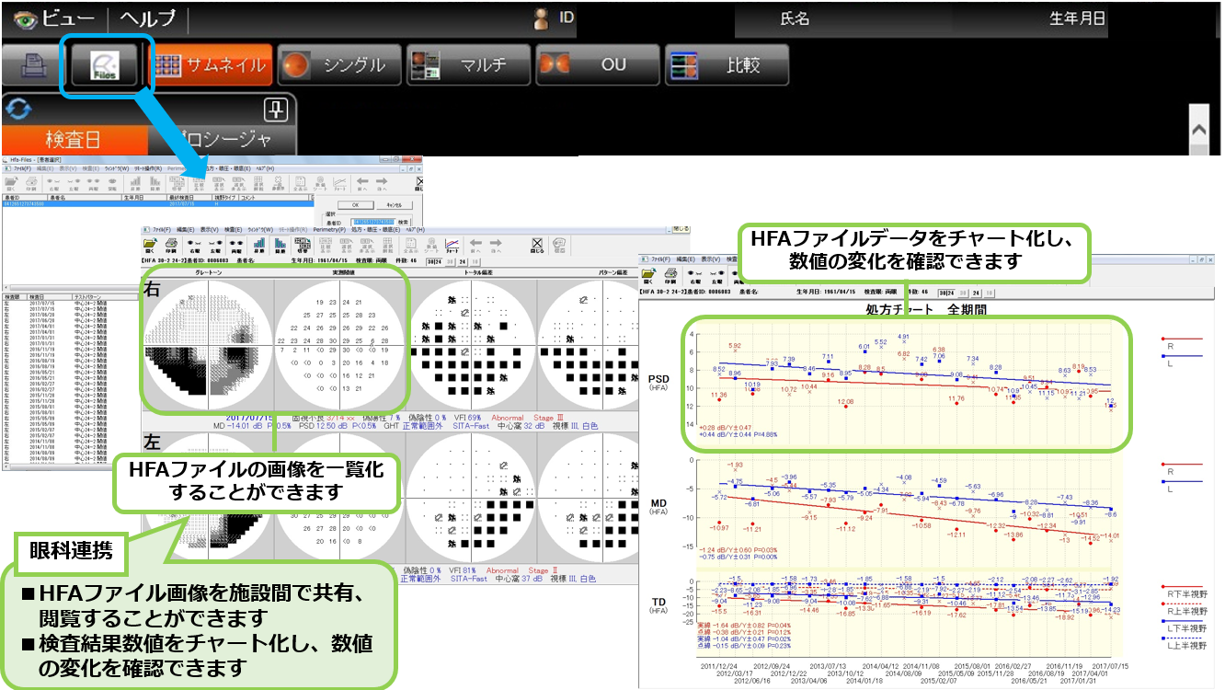Select the プロシージャ tab

tap(222, 141)
